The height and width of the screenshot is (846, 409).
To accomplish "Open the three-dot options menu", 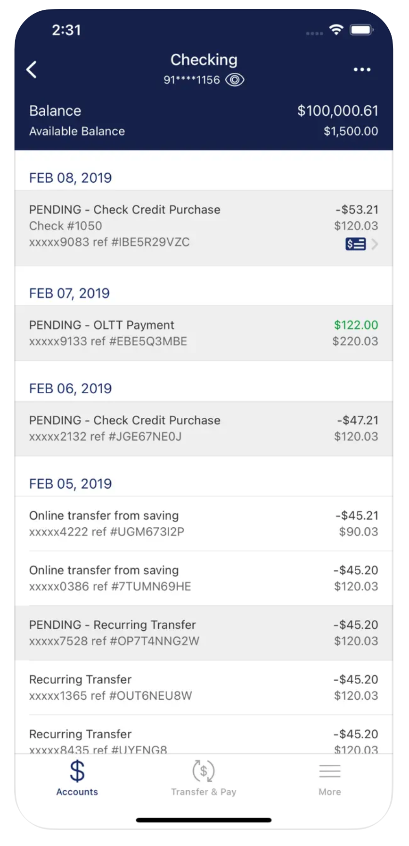I will pyautogui.click(x=362, y=69).
